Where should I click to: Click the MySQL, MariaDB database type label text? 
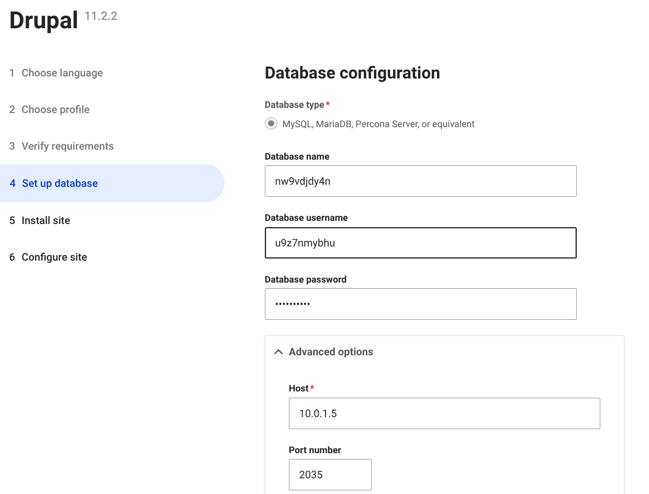tap(378, 124)
